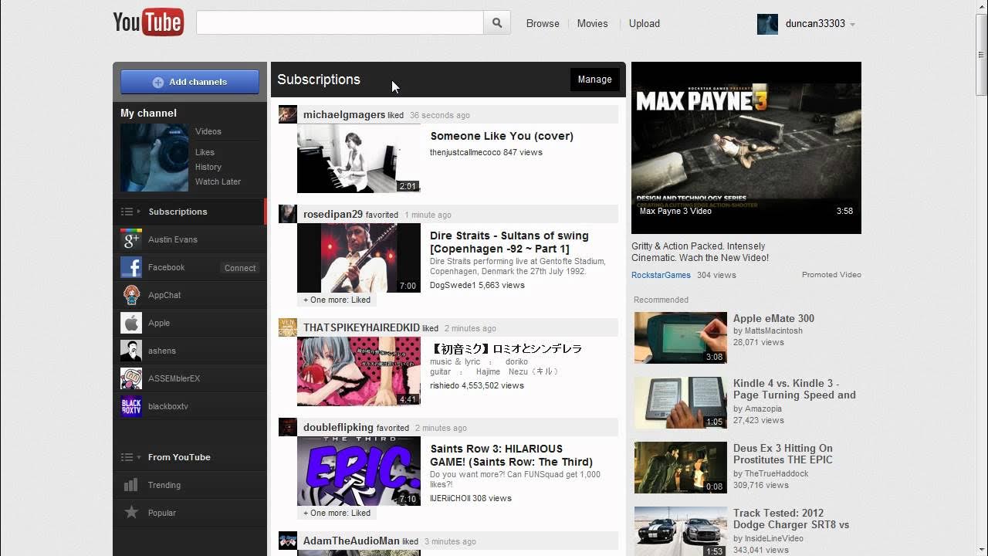Open the Deus Ex 3 video thumbnail
The height and width of the screenshot is (556, 988).
(681, 467)
